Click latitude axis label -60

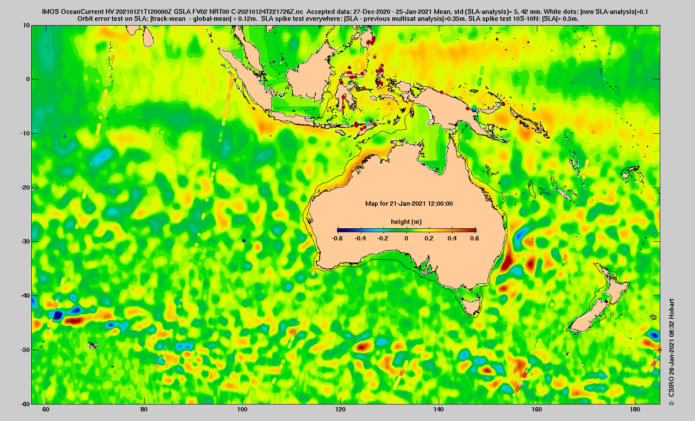pyautogui.click(x=25, y=404)
